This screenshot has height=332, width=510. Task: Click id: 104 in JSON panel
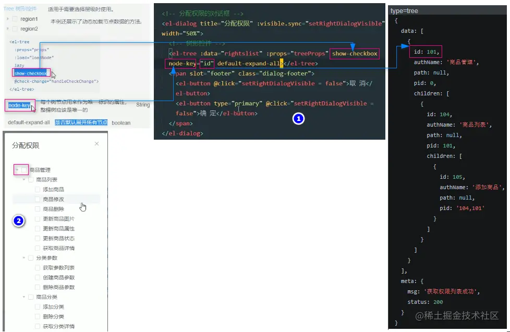click(440, 115)
